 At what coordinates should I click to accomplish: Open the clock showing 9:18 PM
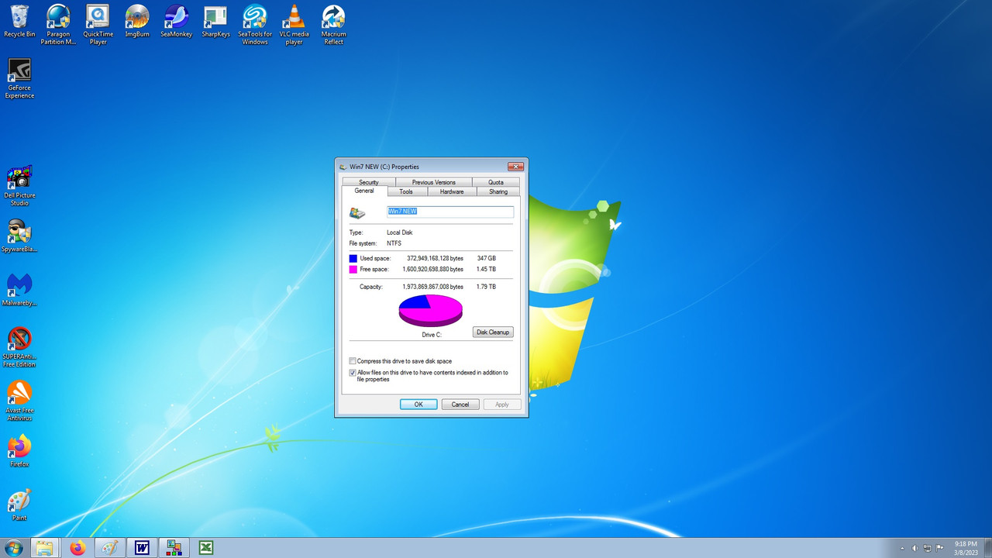pos(966,548)
